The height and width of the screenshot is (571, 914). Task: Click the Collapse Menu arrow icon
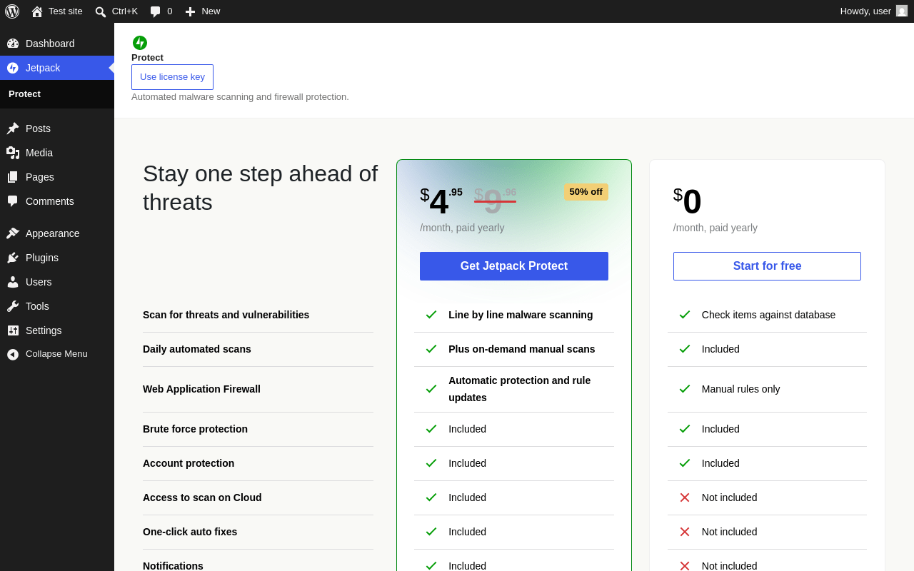point(13,354)
